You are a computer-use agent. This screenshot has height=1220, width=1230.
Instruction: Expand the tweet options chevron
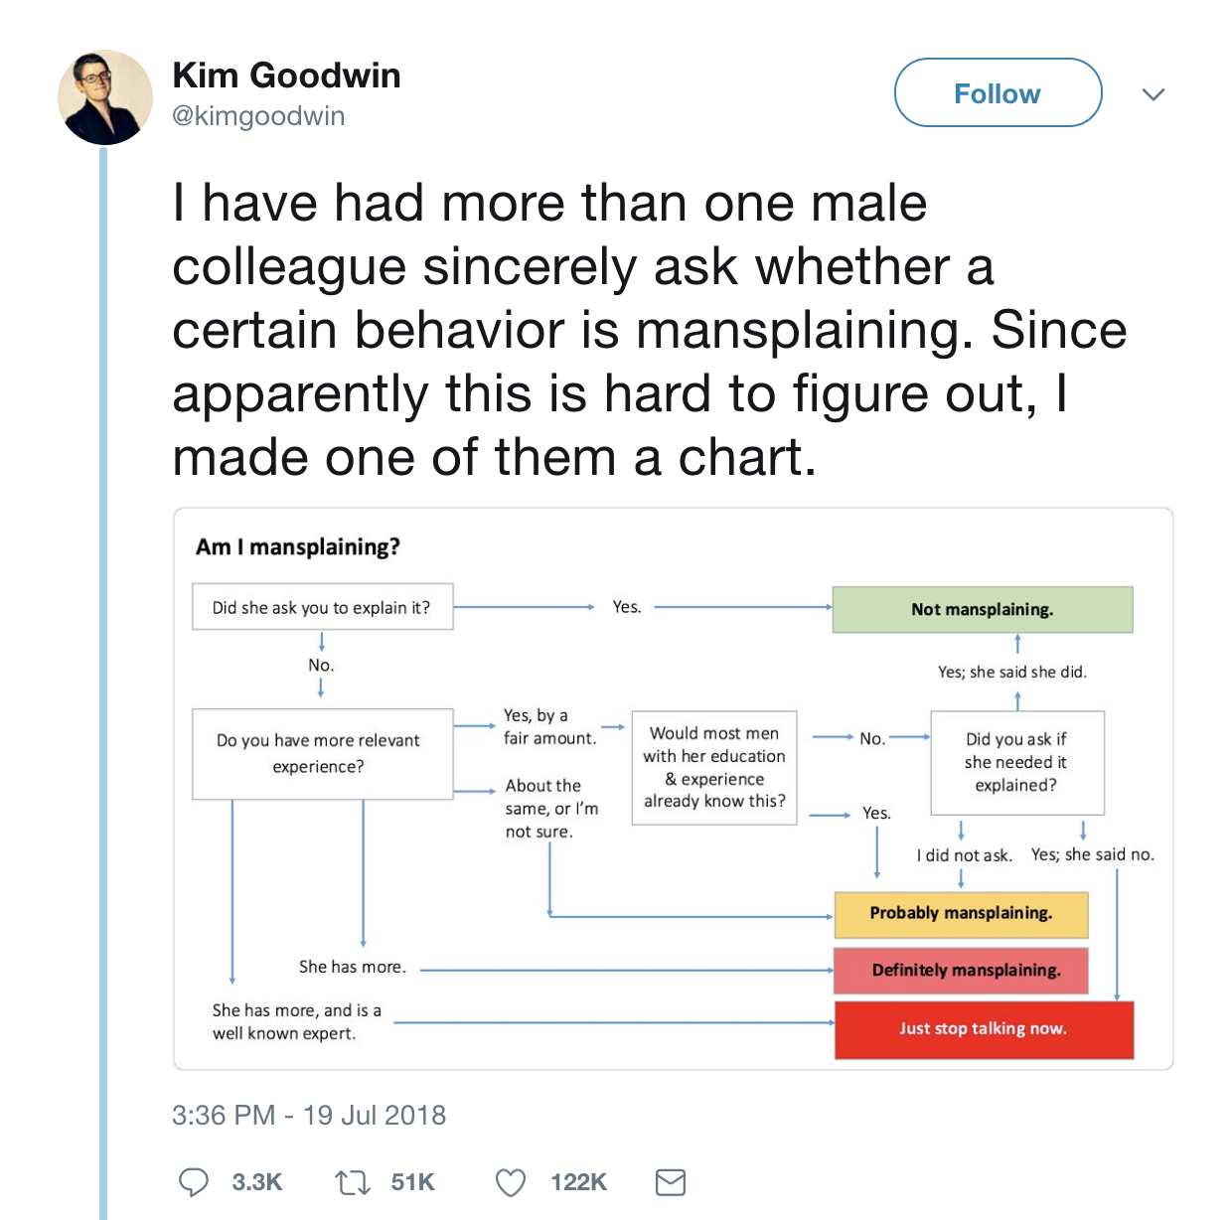[x=1153, y=94]
